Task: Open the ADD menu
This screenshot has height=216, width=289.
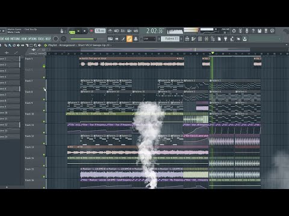Action: pyautogui.click(x=7, y=38)
